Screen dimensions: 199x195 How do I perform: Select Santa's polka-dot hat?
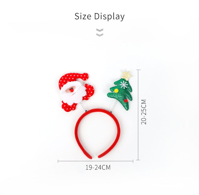coord(73,79)
